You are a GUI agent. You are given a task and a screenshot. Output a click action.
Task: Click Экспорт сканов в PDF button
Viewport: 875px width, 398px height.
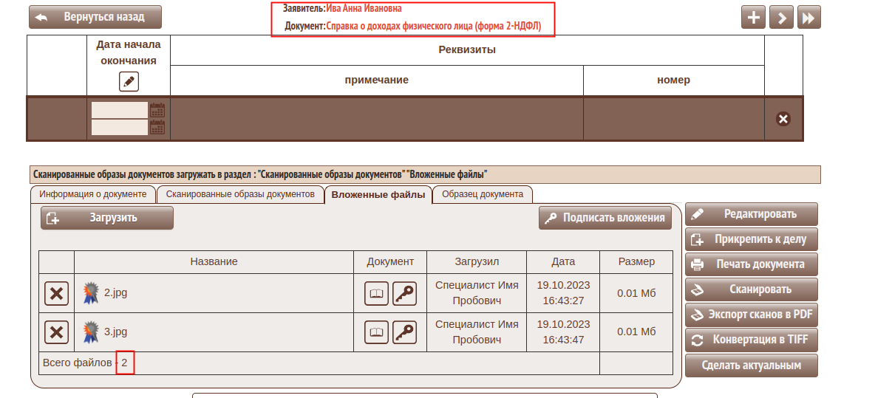pyautogui.click(x=751, y=315)
